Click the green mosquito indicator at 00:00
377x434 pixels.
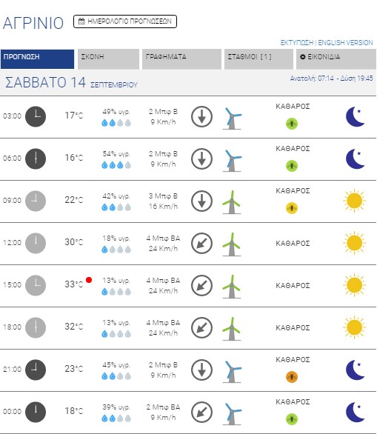pyautogui.click(x=292, y=418)
